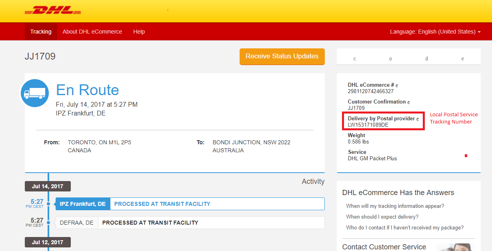
Task: Click the Activity section label
Action: coord(313,181)
